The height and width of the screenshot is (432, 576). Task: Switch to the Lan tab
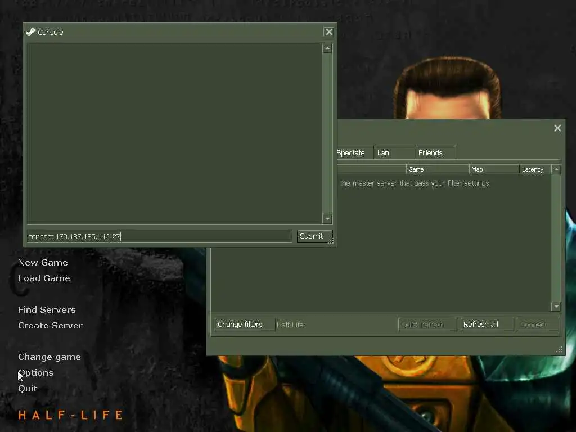(394, 153)
